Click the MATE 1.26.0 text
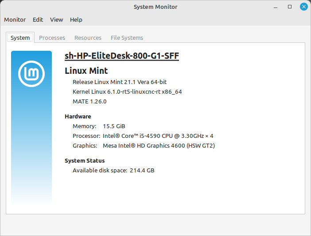This screenshot has height=236, width=311. click(x=89, y=102)
